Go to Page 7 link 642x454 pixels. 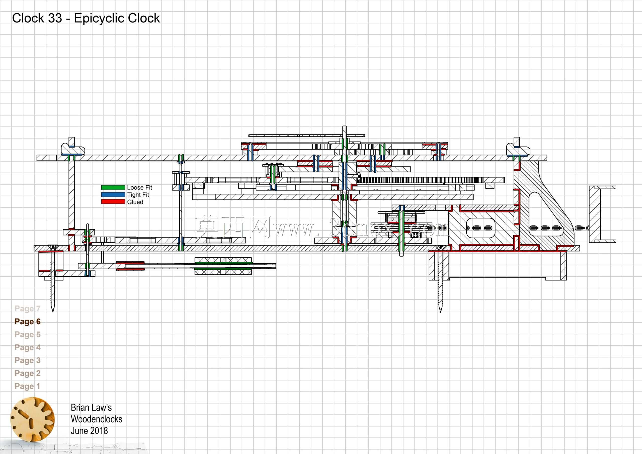(28, 309)
